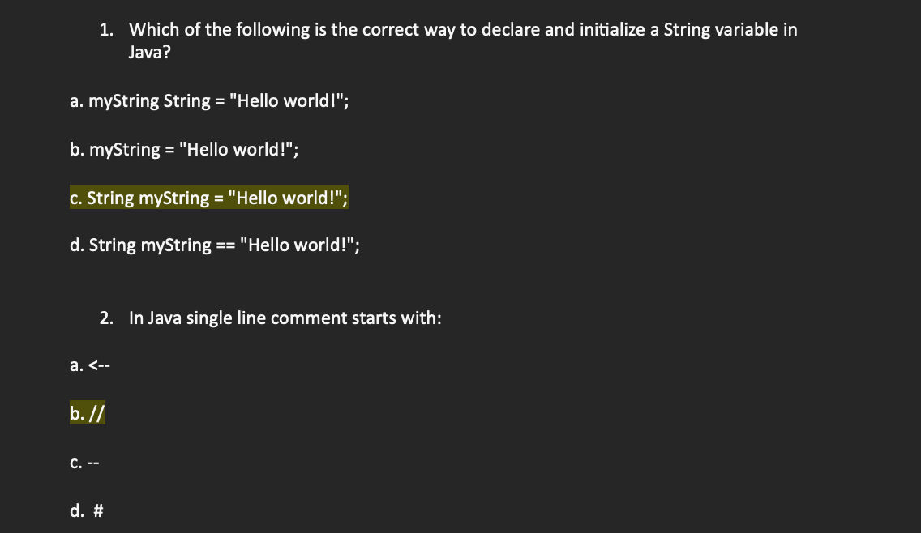Click the "==" operator in option d
Viewport: 921px width, 533px height.
click(x=225, y=246)
